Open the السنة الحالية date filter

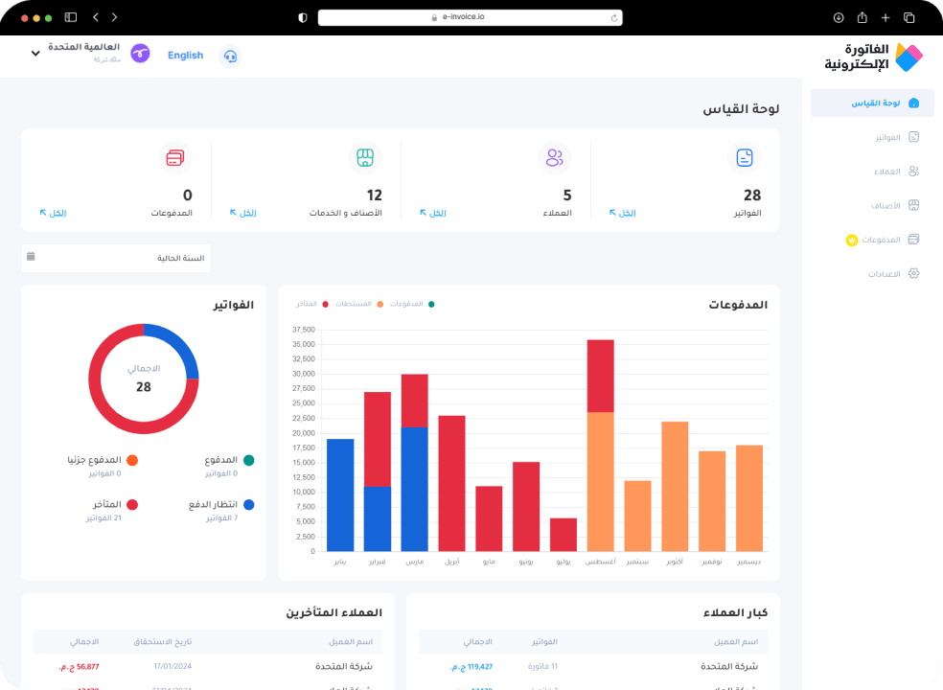point(116,258)
